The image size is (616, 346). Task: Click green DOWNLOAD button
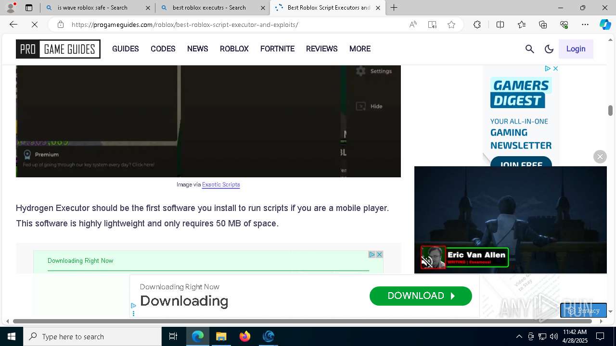(x=421, y=296)
